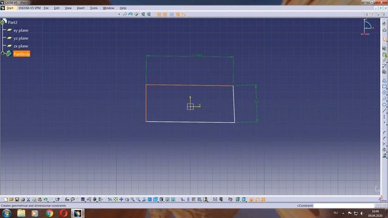The width and height of the screenshot is (388, 218).
Task: Open the media player taskbar icon
Action: tap(35, 213)
